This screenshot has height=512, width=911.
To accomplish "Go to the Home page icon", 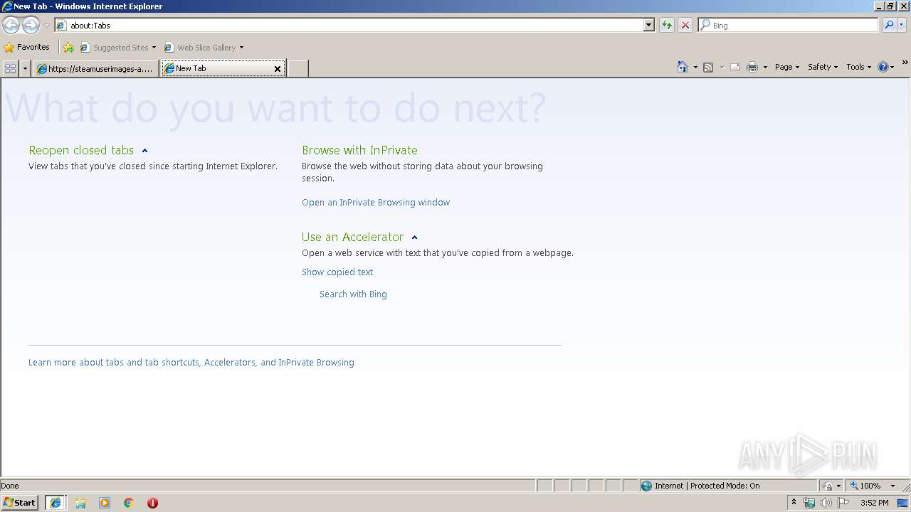I will coord(682,67).
